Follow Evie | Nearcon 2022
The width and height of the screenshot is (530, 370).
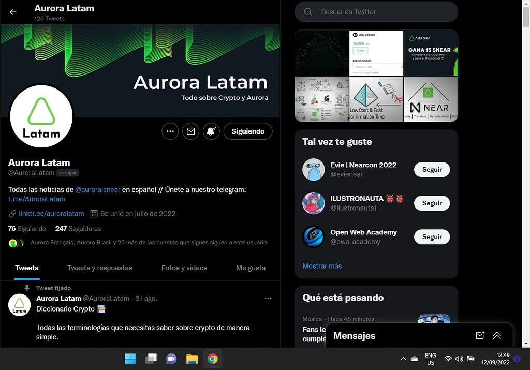[x=432, y=169]
